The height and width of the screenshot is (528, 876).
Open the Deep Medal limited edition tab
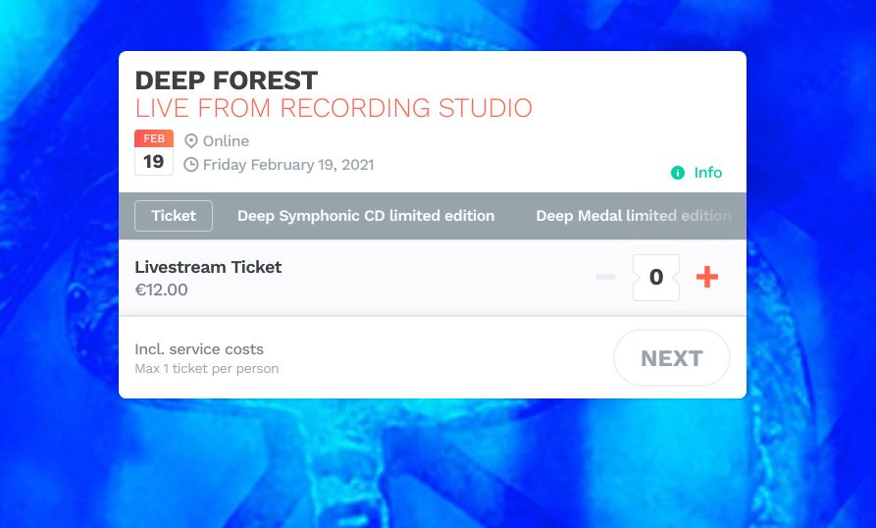tap(634, 216)
